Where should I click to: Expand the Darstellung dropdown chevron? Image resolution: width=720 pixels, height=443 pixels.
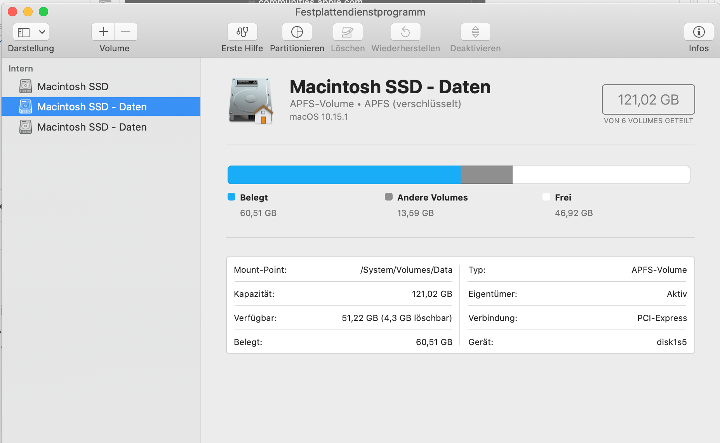pyautogui.click(x=42, y=32)
